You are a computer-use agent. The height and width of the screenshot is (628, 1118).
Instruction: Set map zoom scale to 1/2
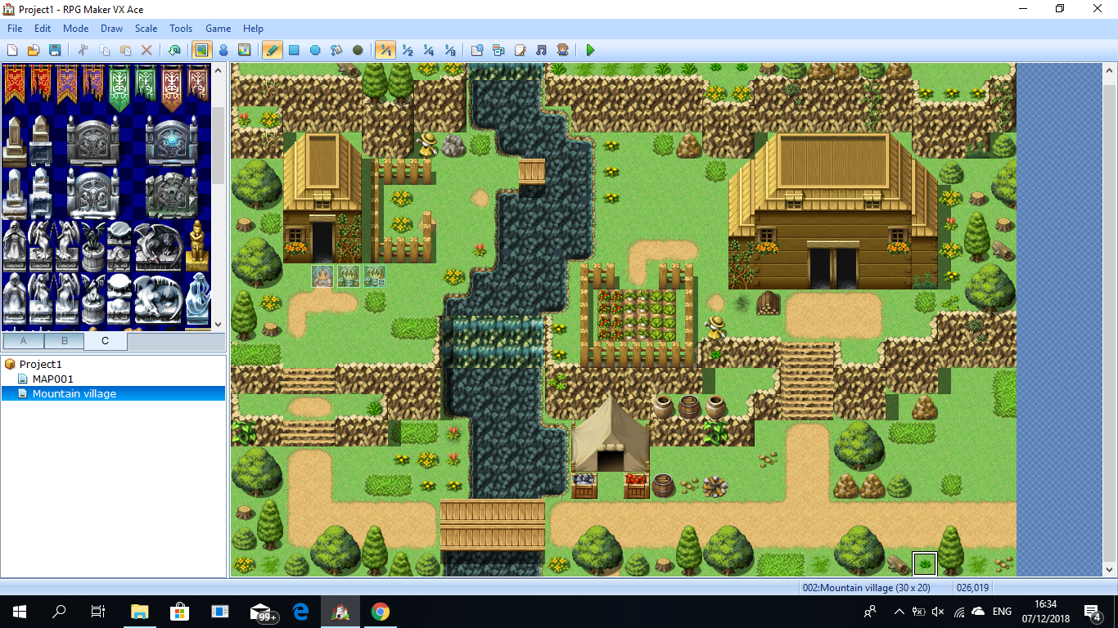[407, 50]
